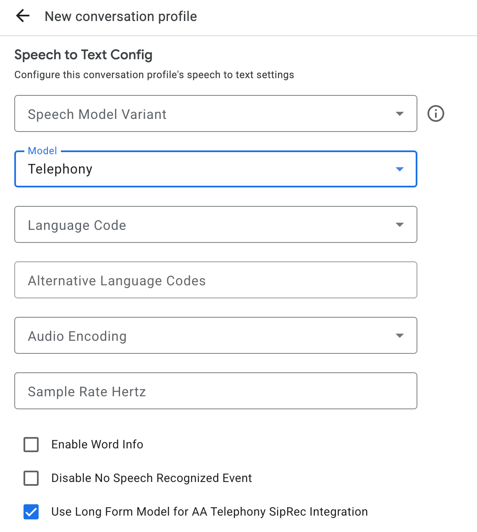Viewport: 477px width, 532px height.
Task: Click the Speech Model Variant dropdown arrow
Action: pyautogui.click(x=399, y=114)
